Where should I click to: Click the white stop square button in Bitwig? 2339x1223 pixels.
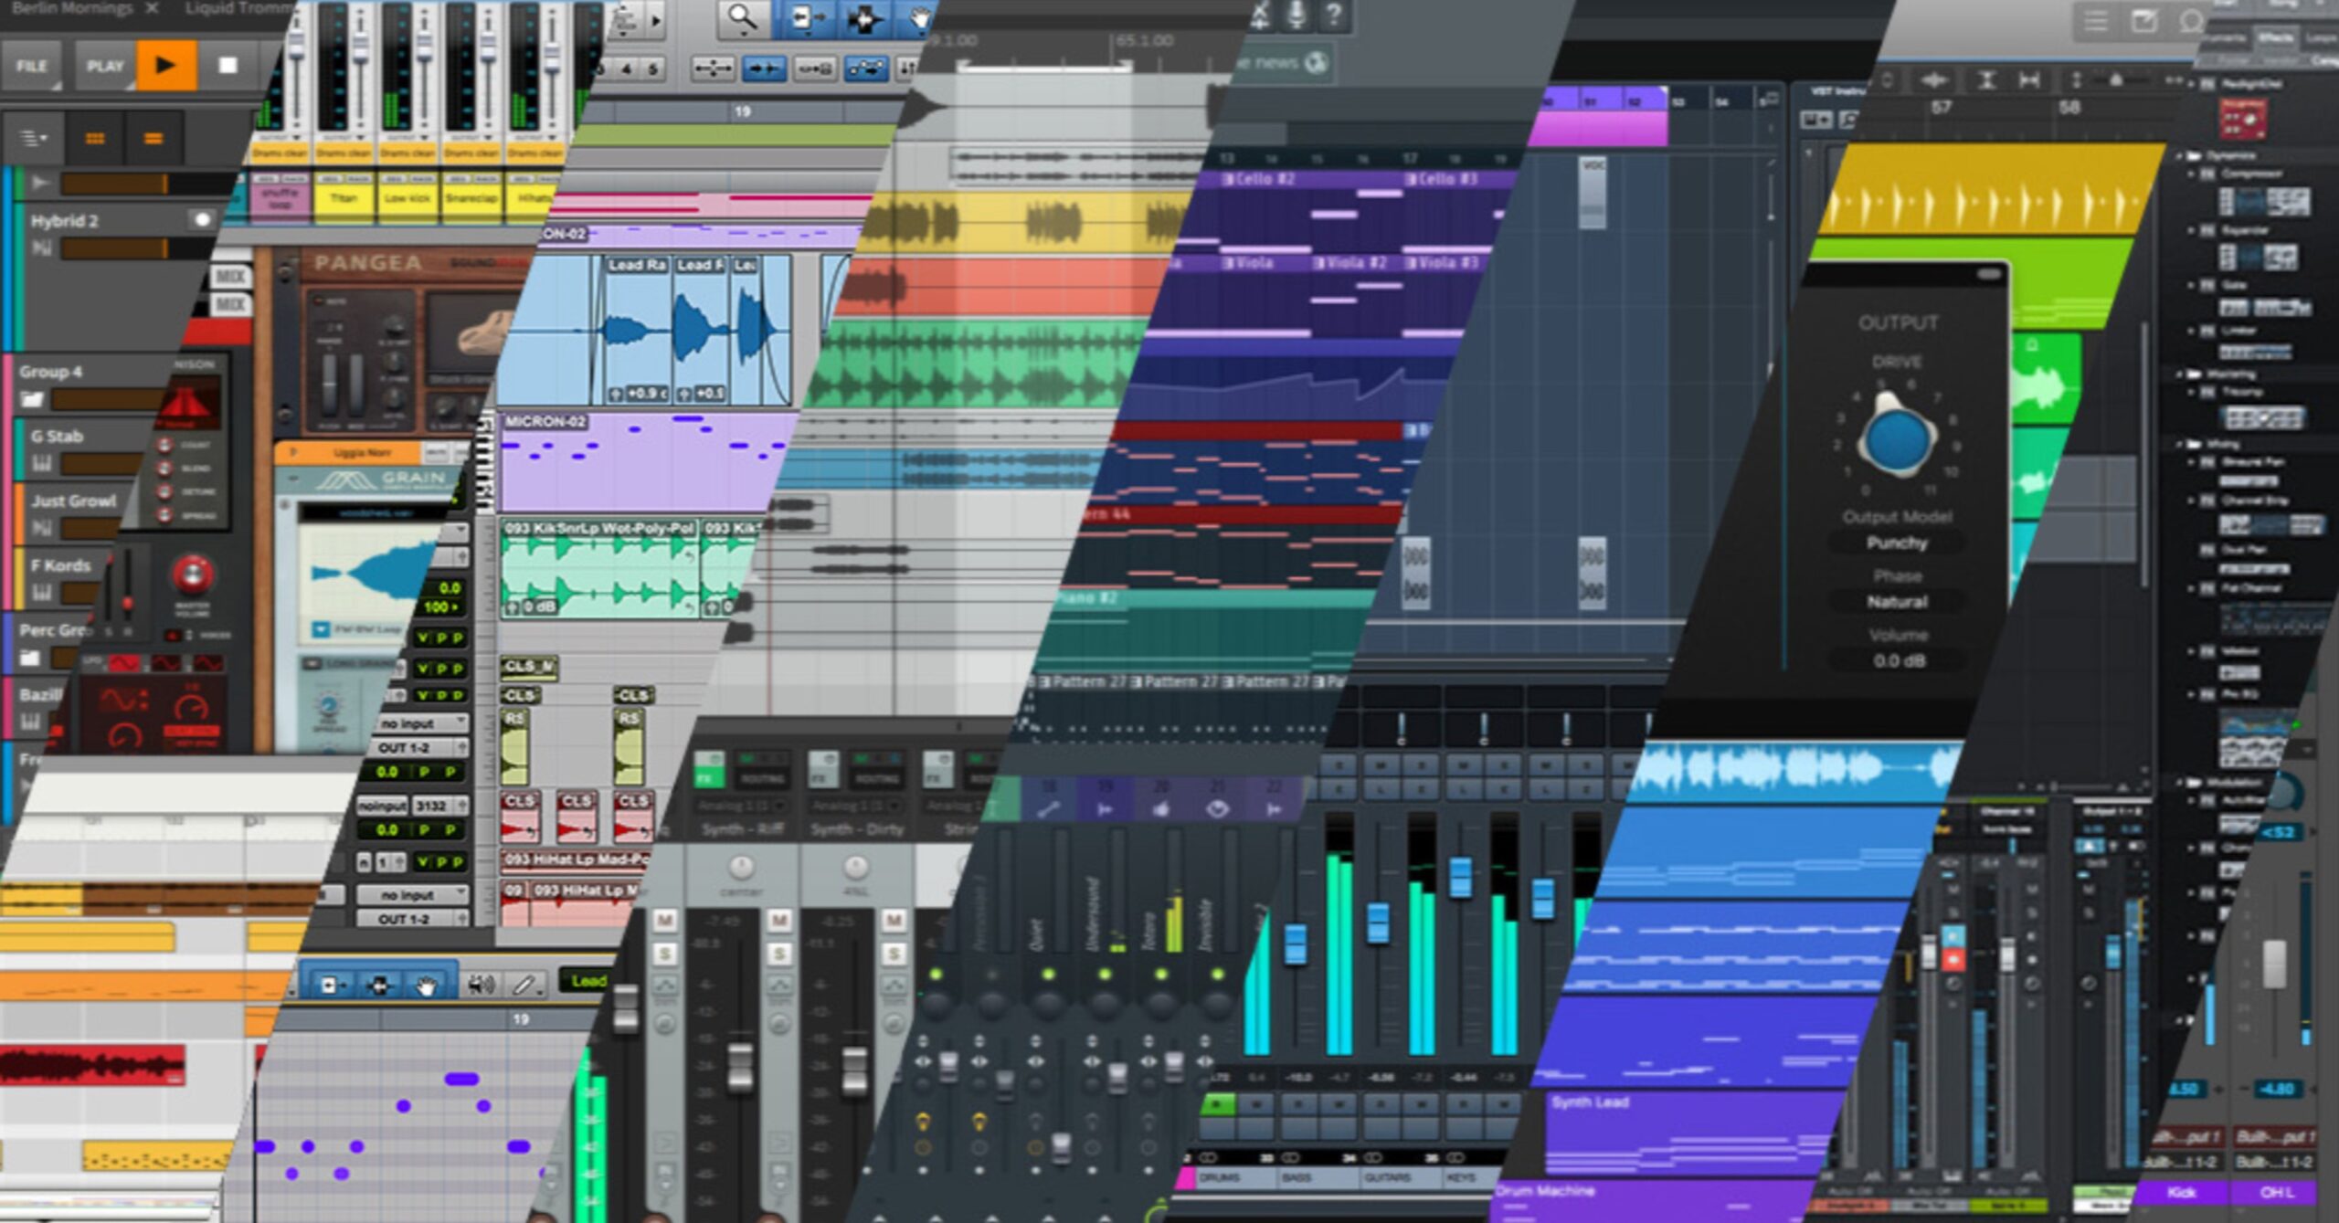[228, 65]
